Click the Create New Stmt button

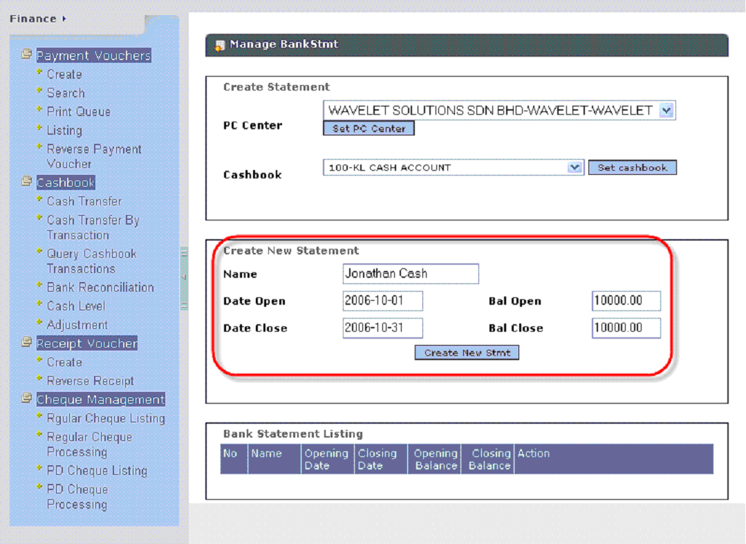[467, 353]
